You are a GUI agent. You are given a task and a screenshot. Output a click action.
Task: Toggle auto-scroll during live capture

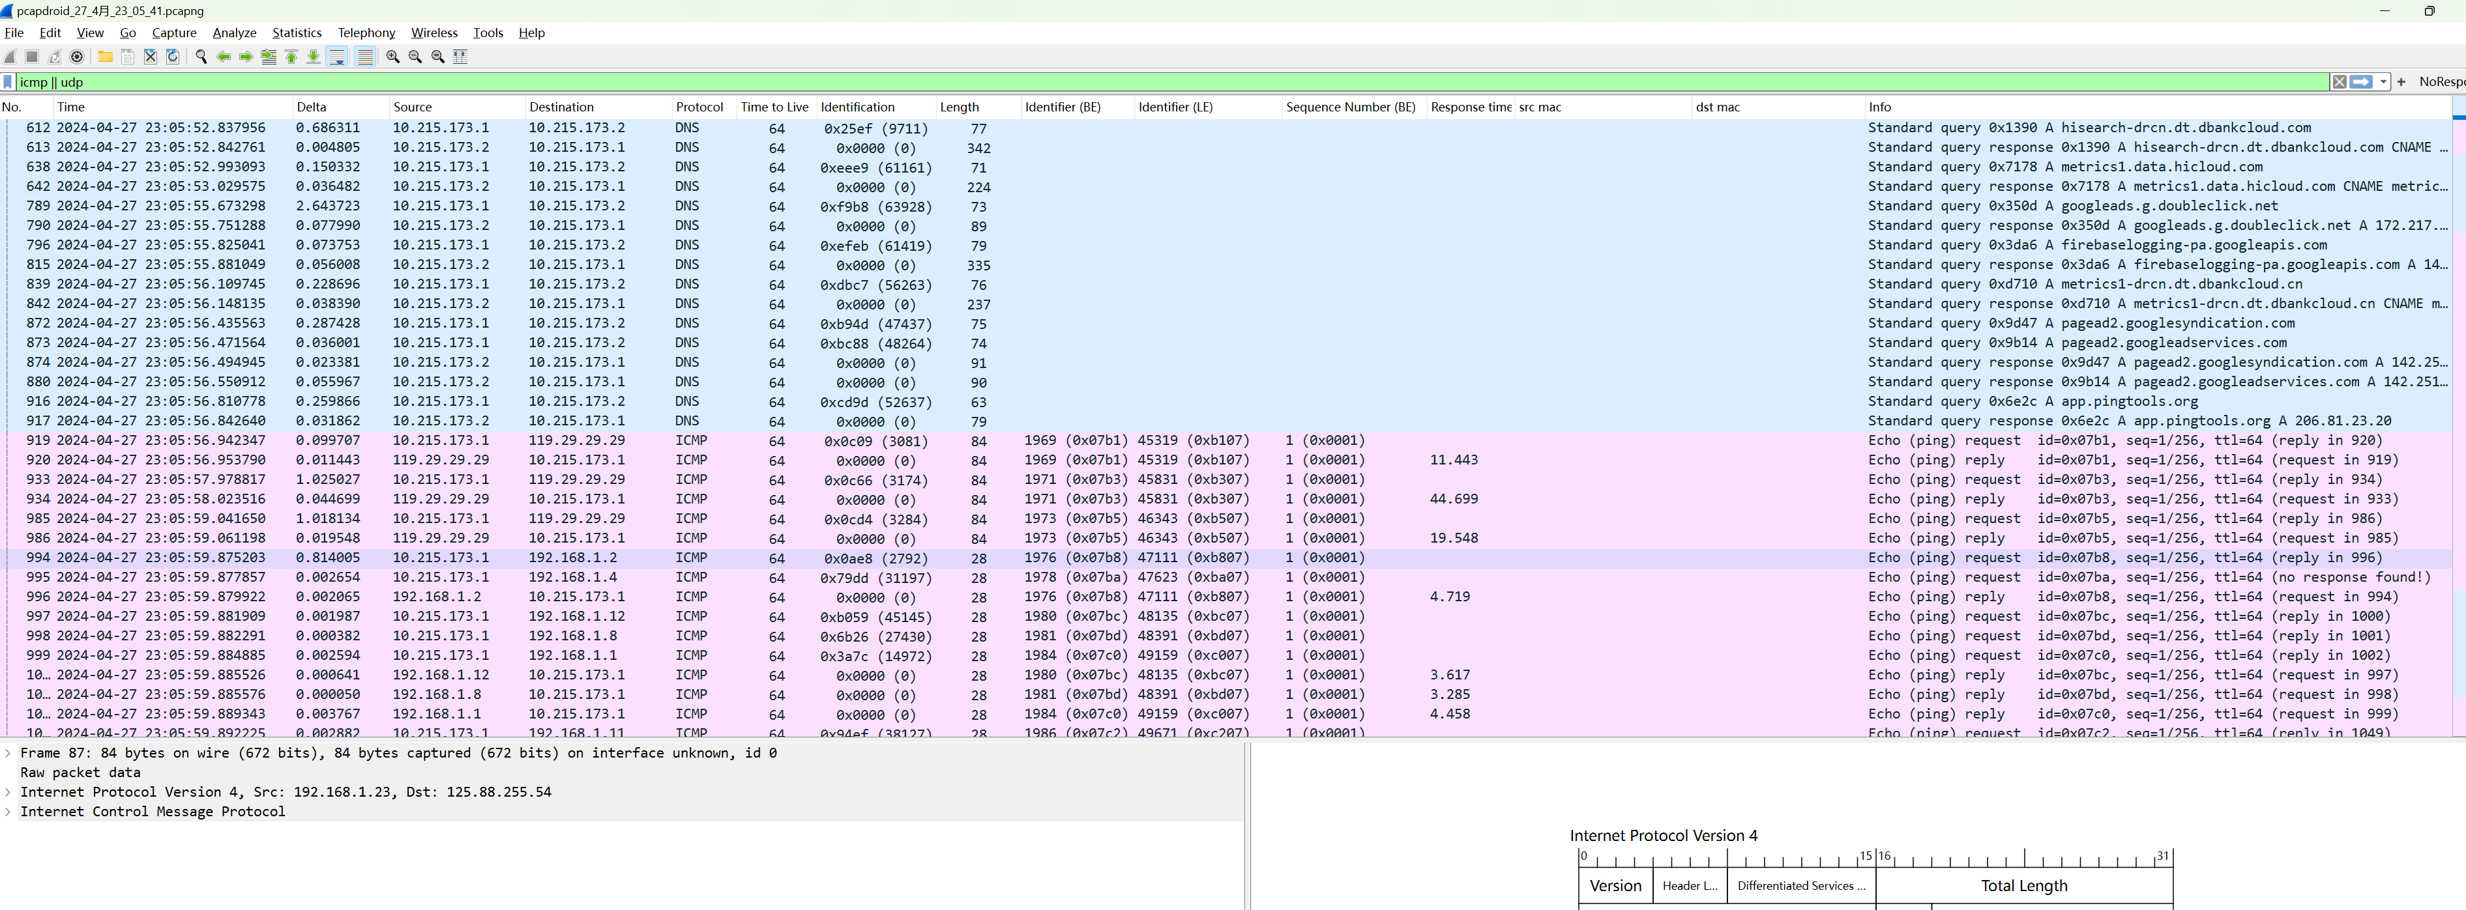tap(337, 57)
